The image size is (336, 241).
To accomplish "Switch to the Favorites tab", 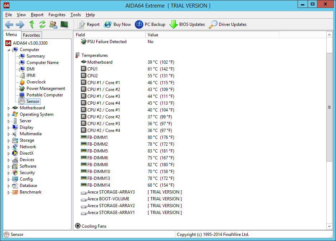I will point(31,35).
